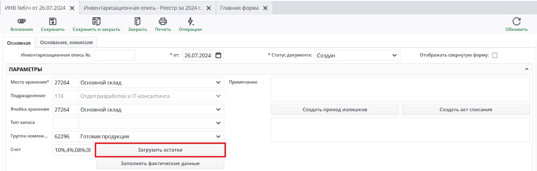Open the Операции lightning icon

(x=190, y=21)
